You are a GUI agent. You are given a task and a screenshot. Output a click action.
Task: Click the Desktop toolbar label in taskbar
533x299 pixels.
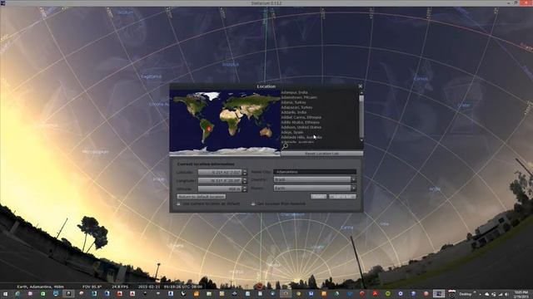(x=465, y=294)
